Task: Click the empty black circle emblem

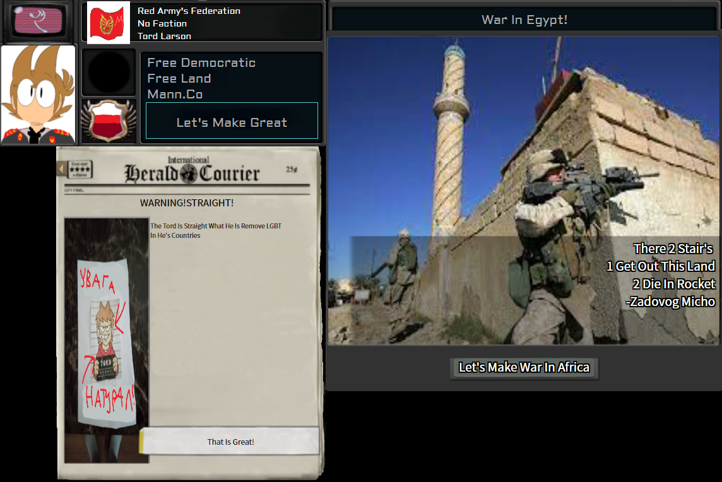Action: pos(109,73)
